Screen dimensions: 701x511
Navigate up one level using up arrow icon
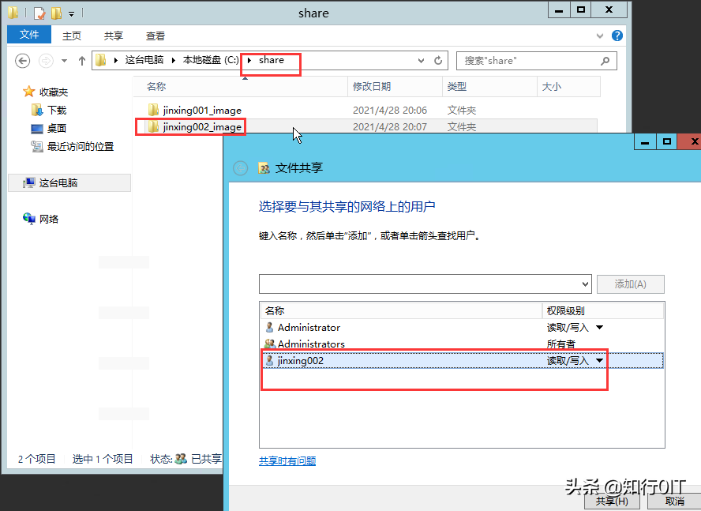(81, 60)
